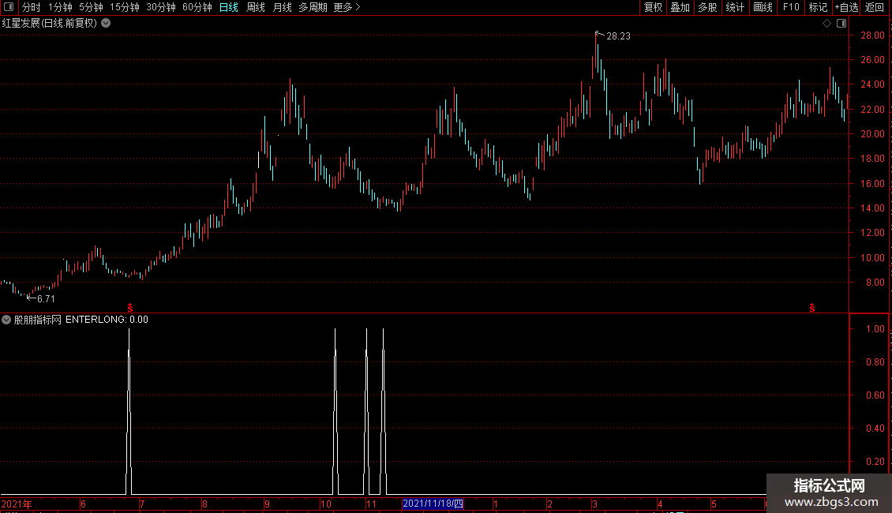Switch to 周线 weekly chart
The height and width of the screenshot is (513, 892).
coord(256,7)
